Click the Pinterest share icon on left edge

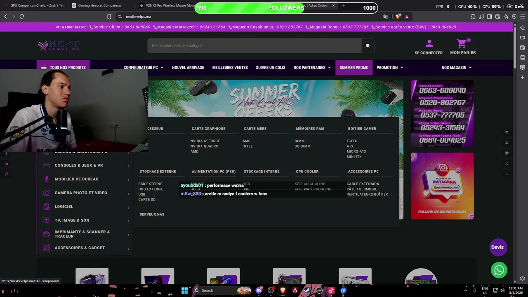pyautogui.click(x=6, y=174)
